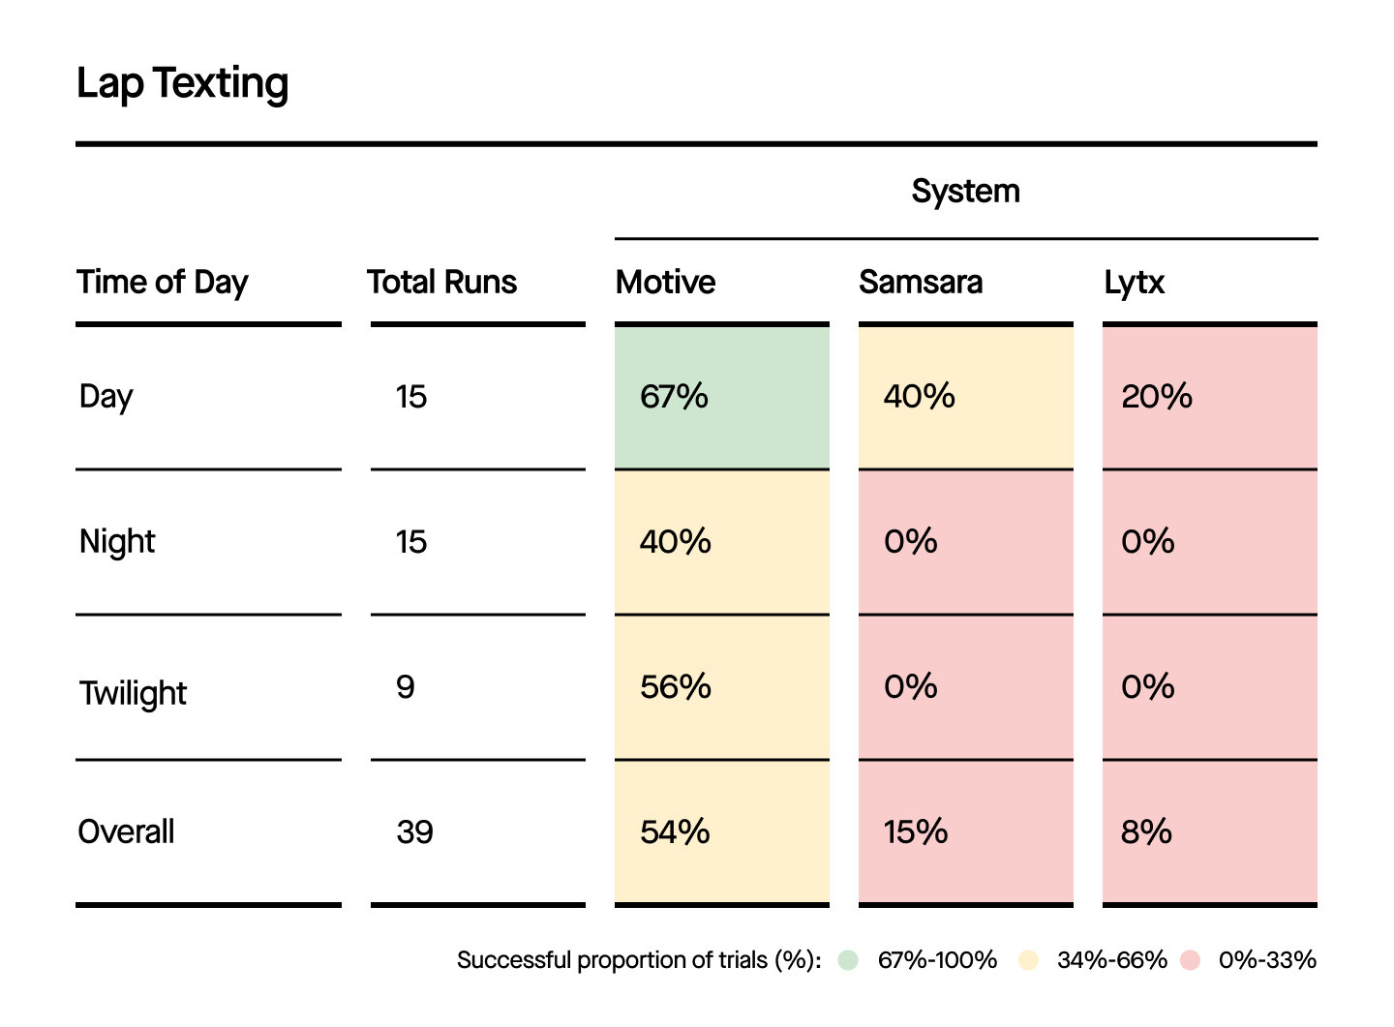Click the Total Runs column header
Image resolution: width=1394 pixels, height=1027 pixels.
tap(442, 282)
